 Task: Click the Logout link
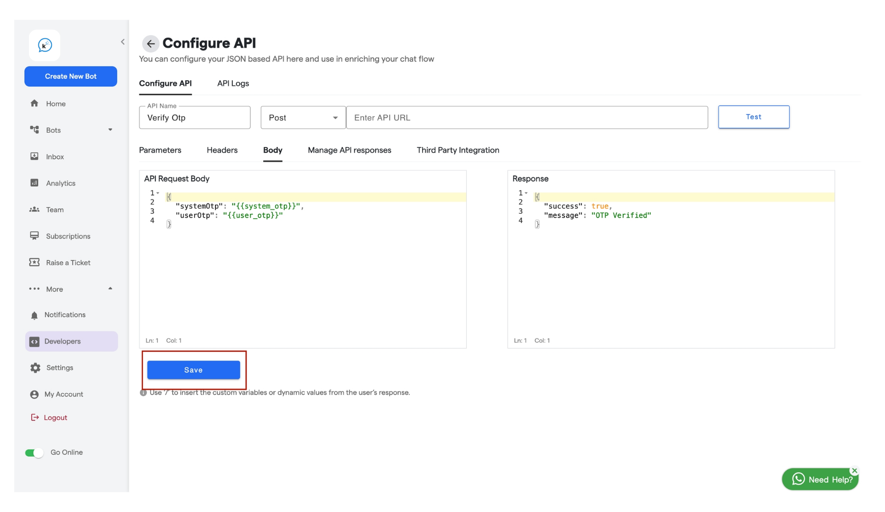[x=55, y=418]
